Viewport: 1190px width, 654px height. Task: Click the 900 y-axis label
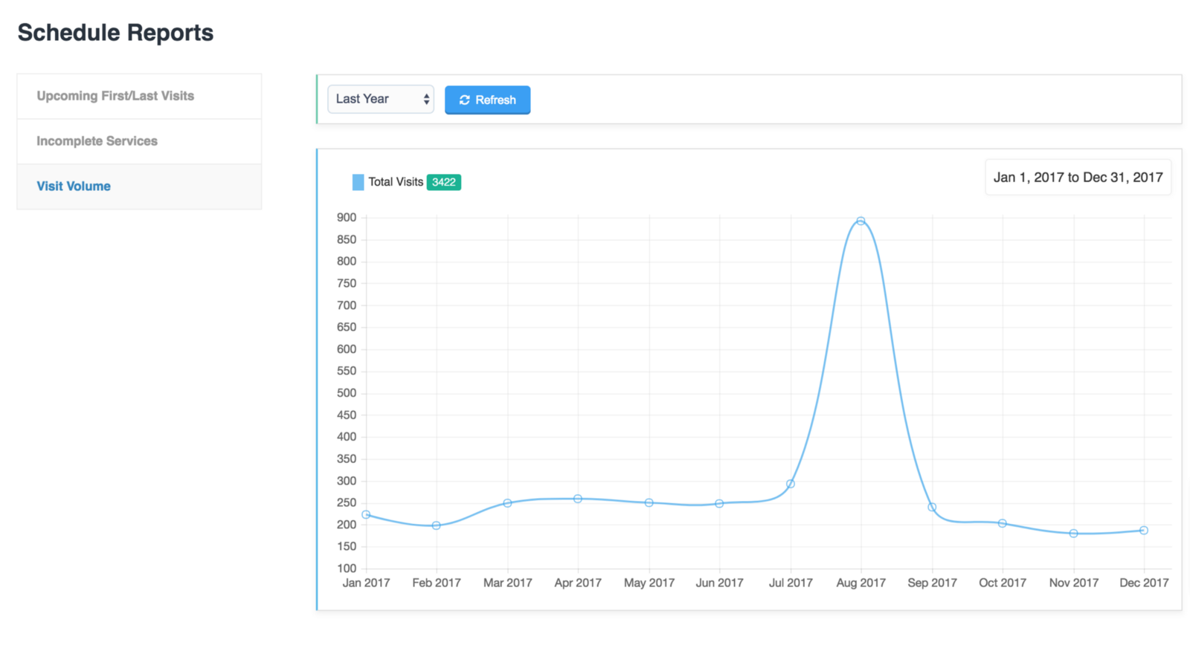point(347,218)
